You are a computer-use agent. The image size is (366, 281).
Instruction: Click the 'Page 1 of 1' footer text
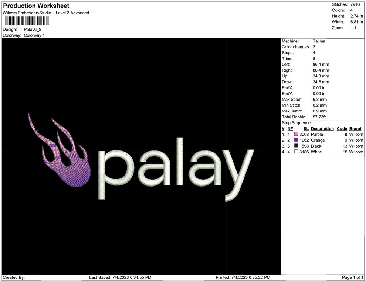point(352,277)
